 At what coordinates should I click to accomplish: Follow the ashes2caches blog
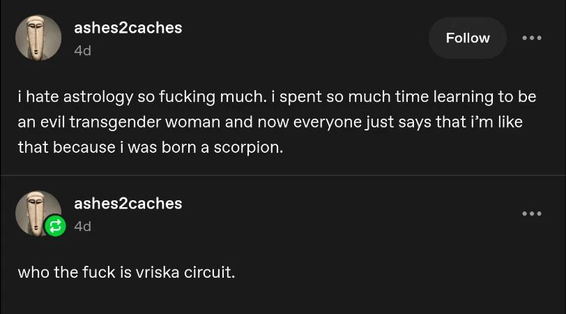(467, 38)
